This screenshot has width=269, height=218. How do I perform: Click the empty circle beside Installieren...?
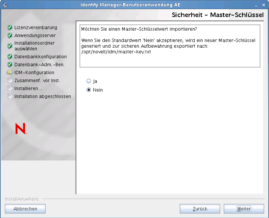[x=10, y=89]
